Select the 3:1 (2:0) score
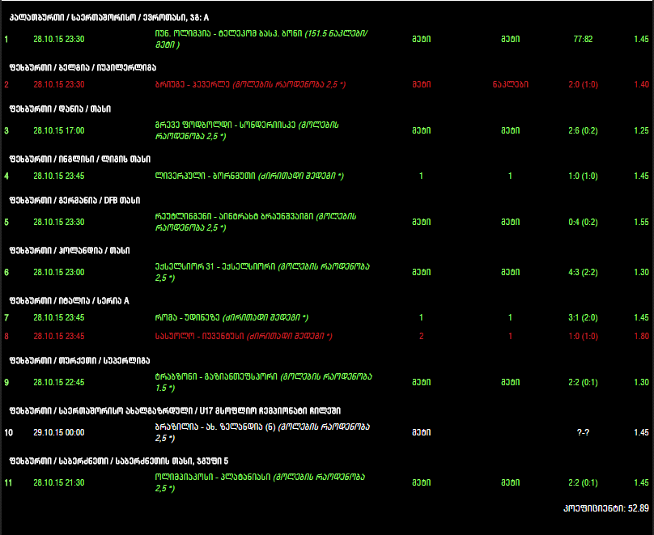This screenshot has width=654, height=535. coord(583,318)
